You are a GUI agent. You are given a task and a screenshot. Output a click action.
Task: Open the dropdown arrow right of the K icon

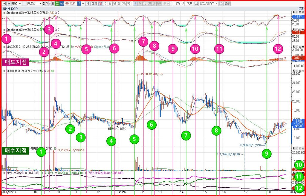click(83, 4)
